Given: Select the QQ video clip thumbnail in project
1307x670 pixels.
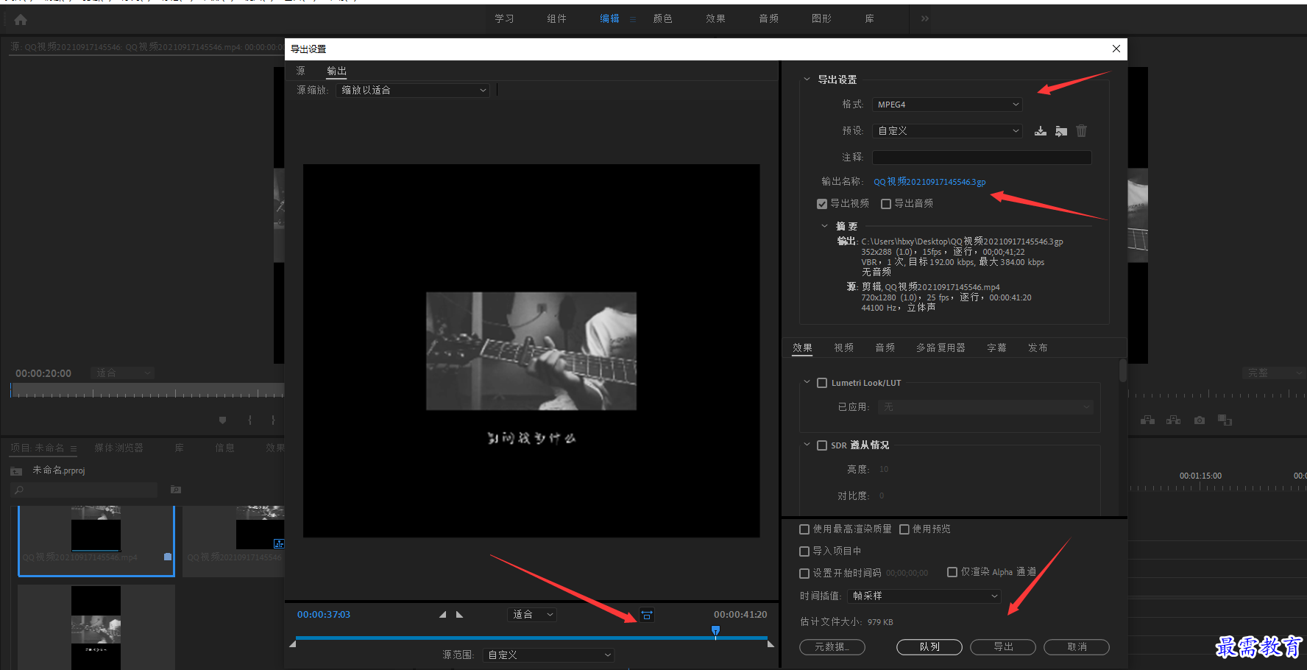Looking at the screenshot, I should 96,540.
